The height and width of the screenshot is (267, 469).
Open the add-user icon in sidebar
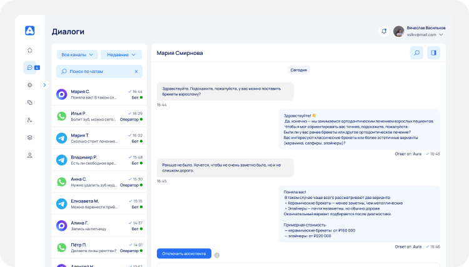coord(29,120)
